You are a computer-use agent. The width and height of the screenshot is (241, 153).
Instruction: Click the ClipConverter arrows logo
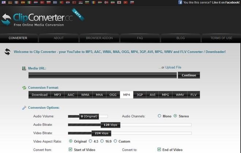pos(6,19)
